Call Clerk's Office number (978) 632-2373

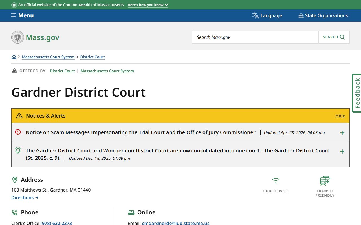[x=56, y=223]
